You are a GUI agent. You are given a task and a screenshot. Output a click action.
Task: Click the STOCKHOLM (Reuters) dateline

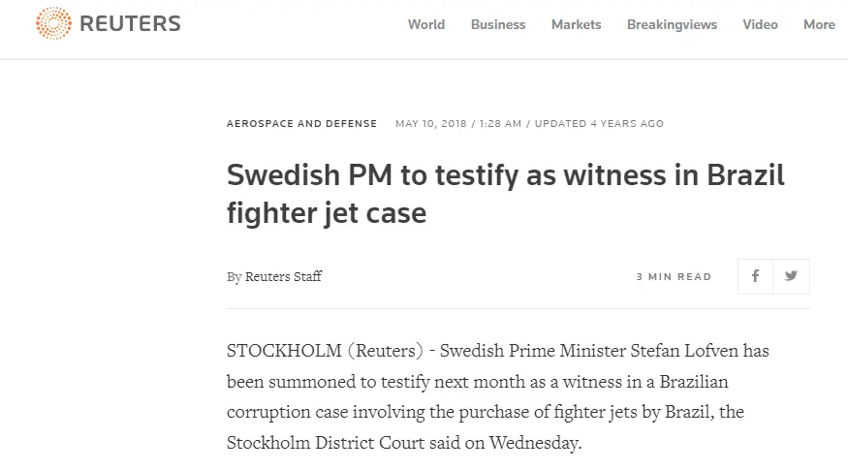[x=325, y=351]
